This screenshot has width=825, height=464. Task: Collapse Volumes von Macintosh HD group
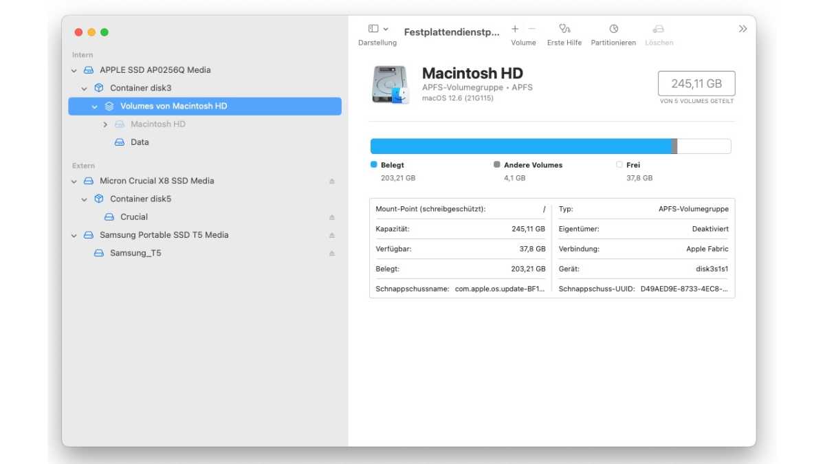coord(95,107)
